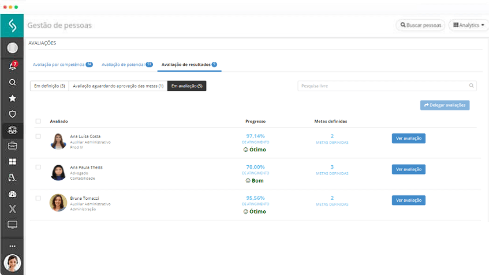
Task: Open the three-dots more menu in sidebar
Action: pos(12,246)
